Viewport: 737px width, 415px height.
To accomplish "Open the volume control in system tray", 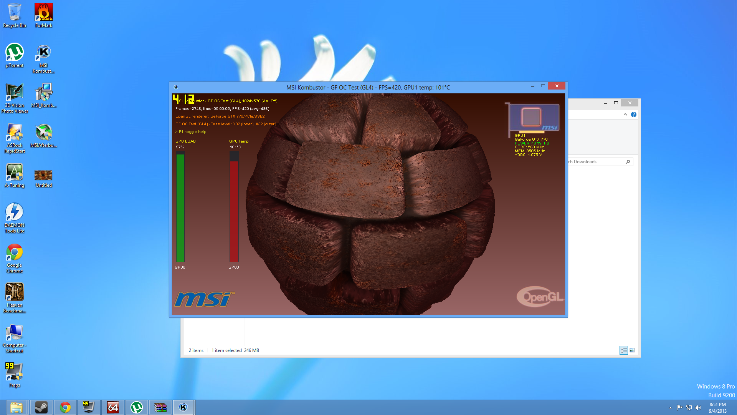I will 698,408.
